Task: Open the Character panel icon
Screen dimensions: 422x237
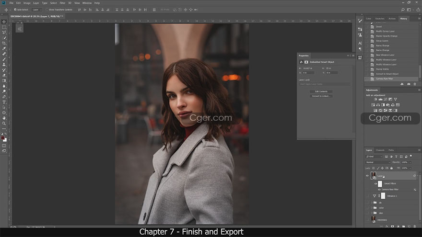Action: tap(360, 43)
